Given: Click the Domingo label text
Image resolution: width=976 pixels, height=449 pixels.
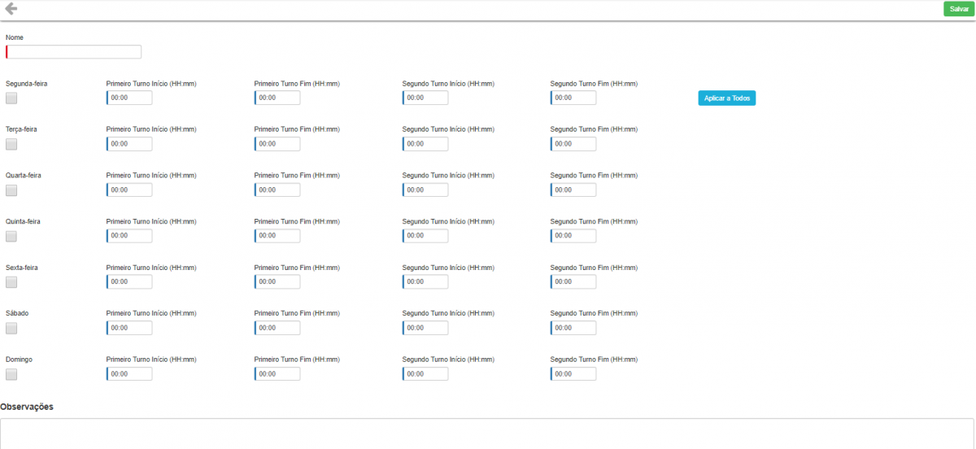Looking at the screenshot, I should coord(20,360).
